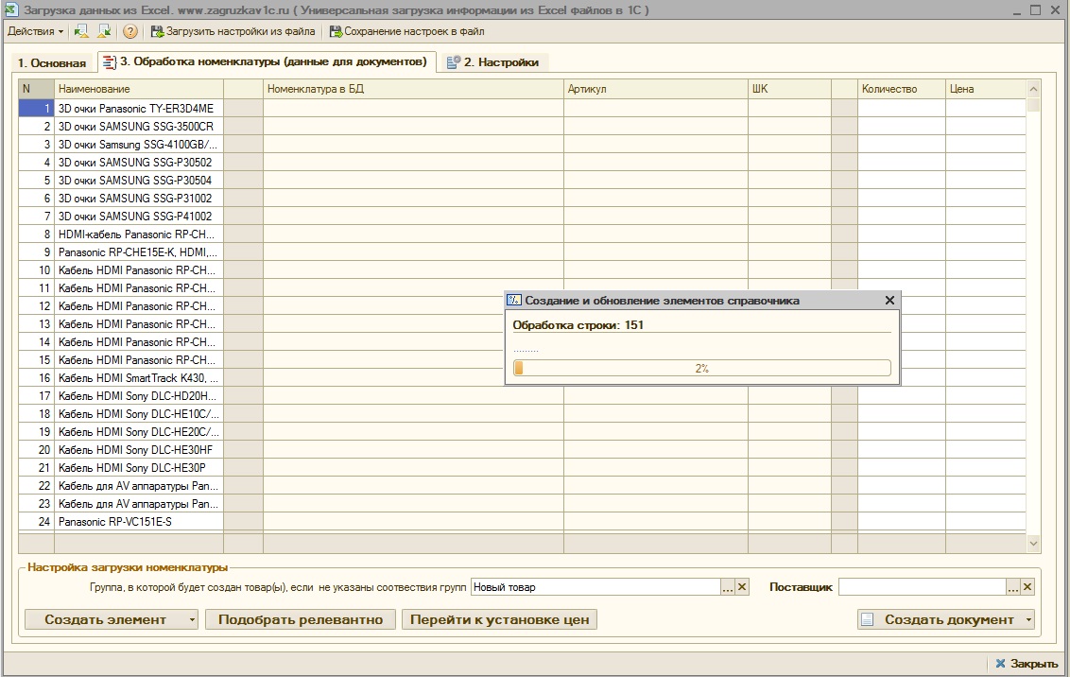Clear the Новый товар group field with X

[742, 587]
